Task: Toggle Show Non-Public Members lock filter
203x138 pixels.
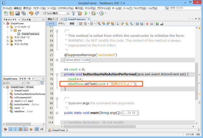Action: [21, 129]
